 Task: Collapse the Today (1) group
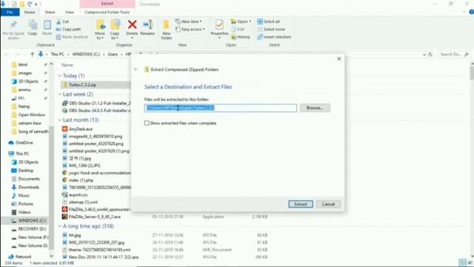coord(60,76)
